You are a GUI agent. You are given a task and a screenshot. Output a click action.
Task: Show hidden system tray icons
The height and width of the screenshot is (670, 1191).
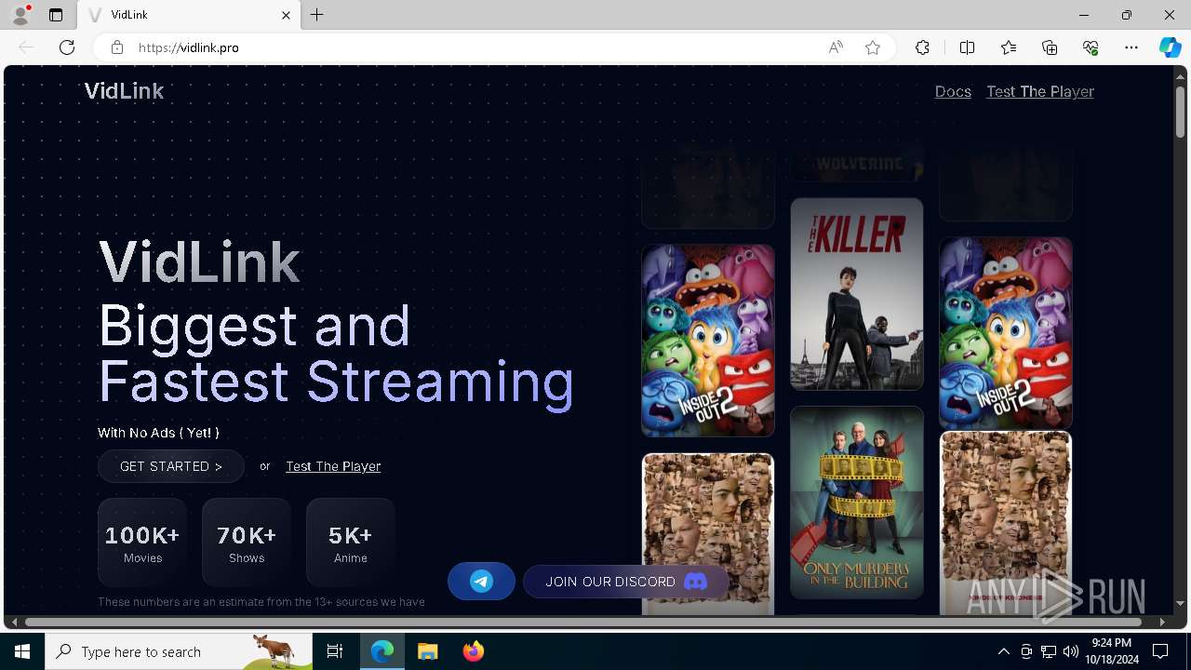(1003, 651)
